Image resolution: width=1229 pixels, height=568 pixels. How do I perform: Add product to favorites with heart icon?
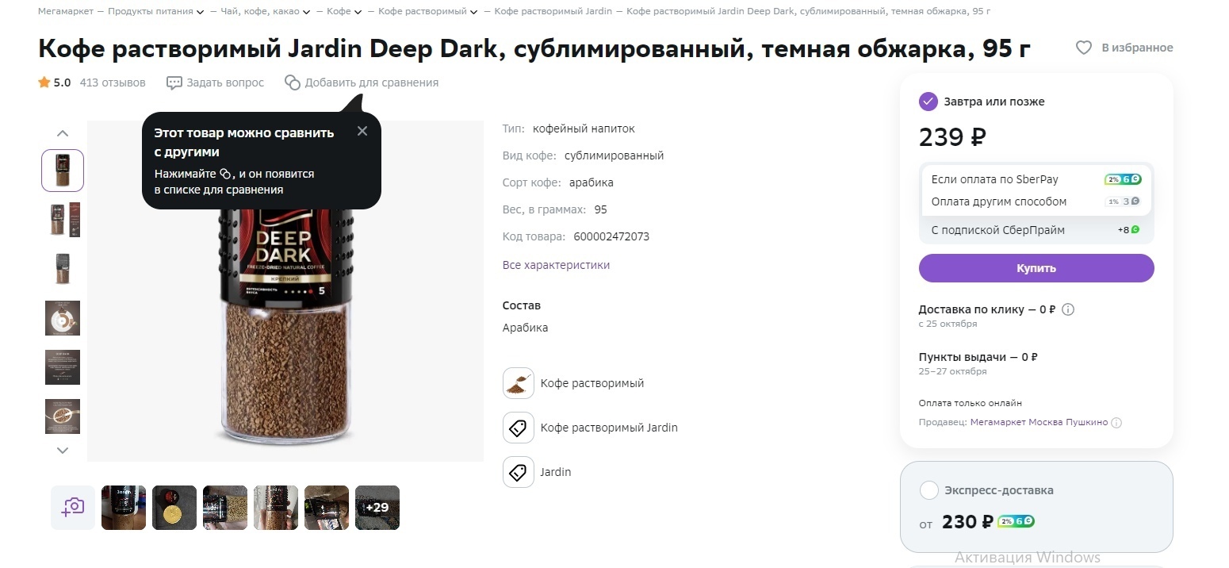pyautogui.click(x=1083, y=48)
